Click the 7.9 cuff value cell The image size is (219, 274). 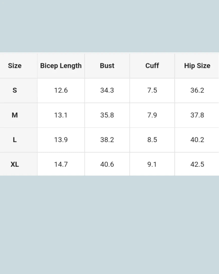(152, 115)
